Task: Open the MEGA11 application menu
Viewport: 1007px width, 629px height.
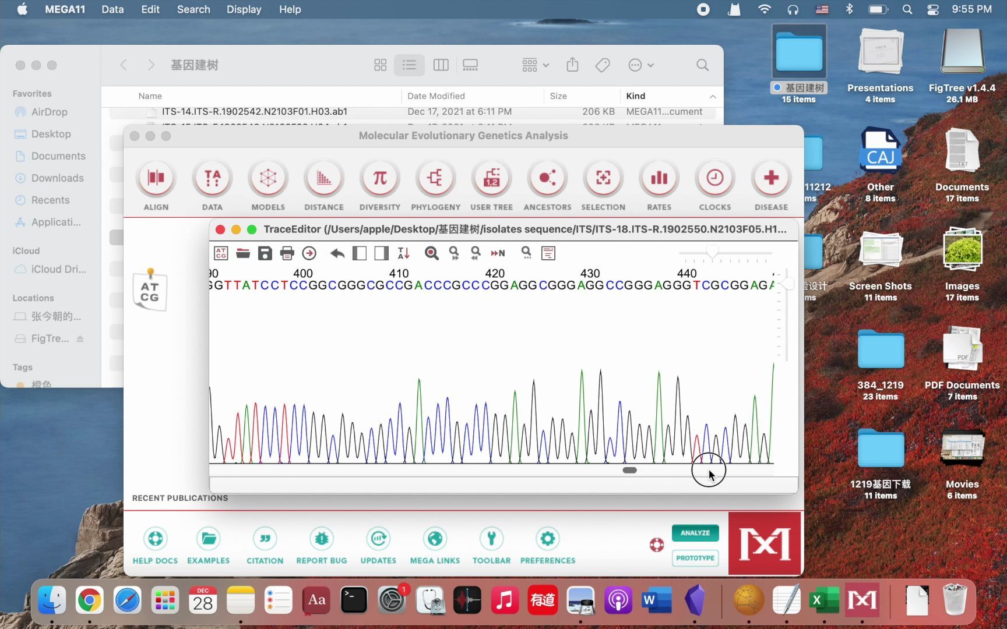Action: tap(65, 9)
